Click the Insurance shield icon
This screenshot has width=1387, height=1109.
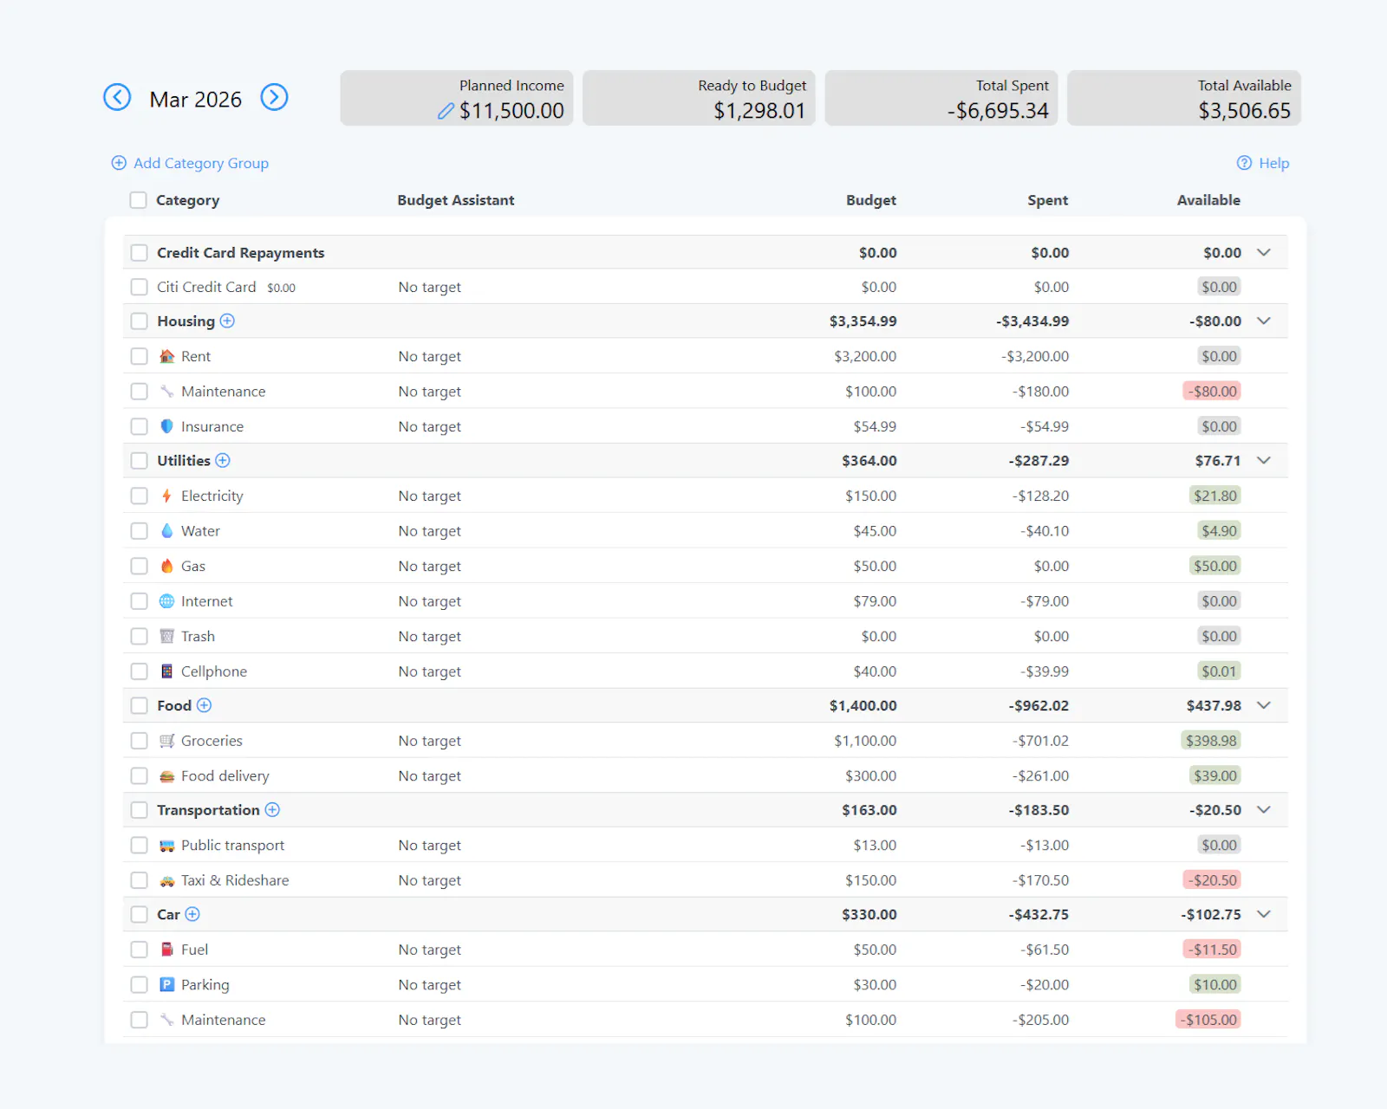(167, 426)
